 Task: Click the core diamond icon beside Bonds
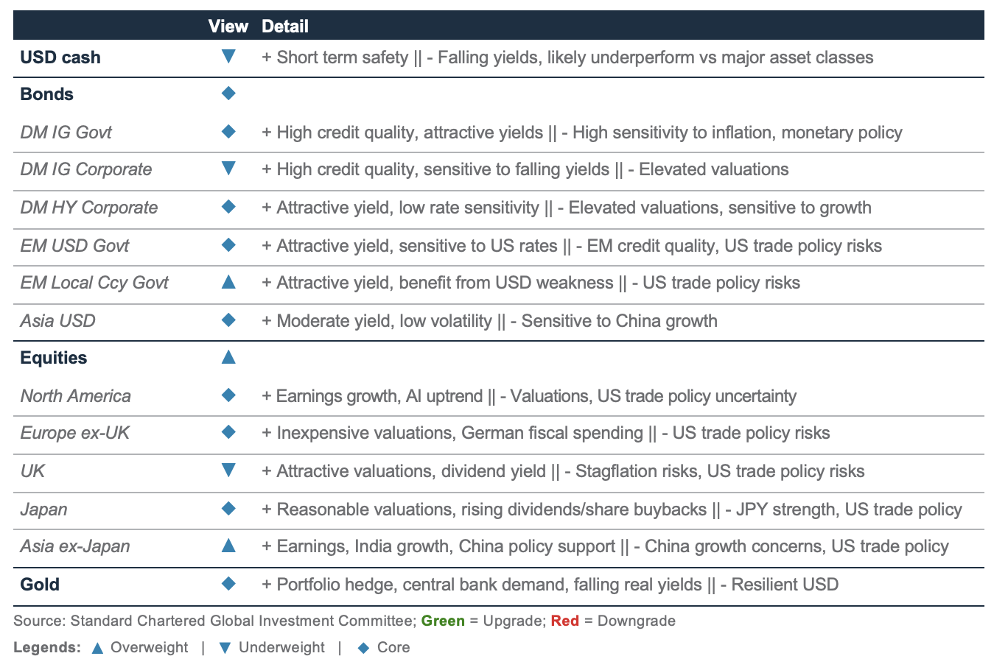(x=228, y=94)
